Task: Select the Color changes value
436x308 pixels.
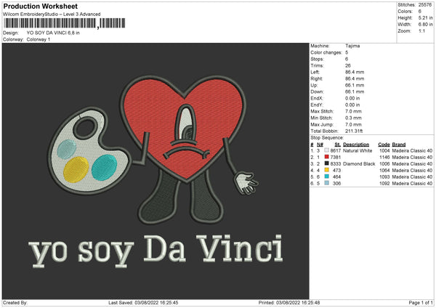Action: click(x=347, y=52)
